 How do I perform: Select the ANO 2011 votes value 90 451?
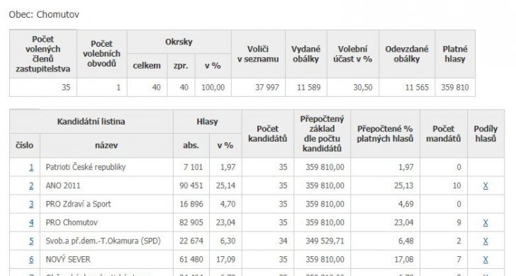click(191, 185)
